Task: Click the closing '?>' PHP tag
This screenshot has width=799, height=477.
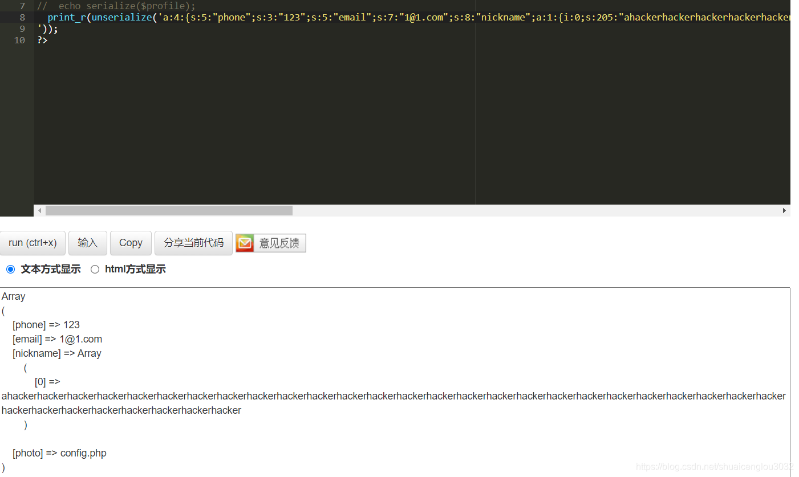Action: click(x=42, y=40)
